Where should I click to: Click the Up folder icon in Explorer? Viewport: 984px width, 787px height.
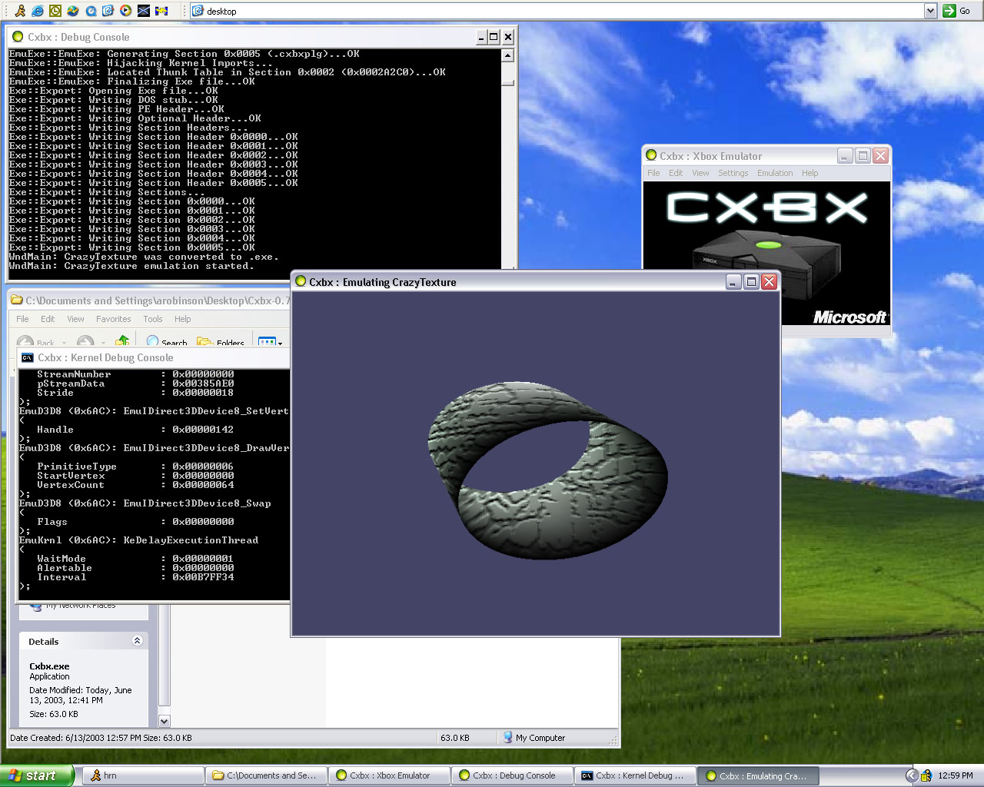pos(121,341)
